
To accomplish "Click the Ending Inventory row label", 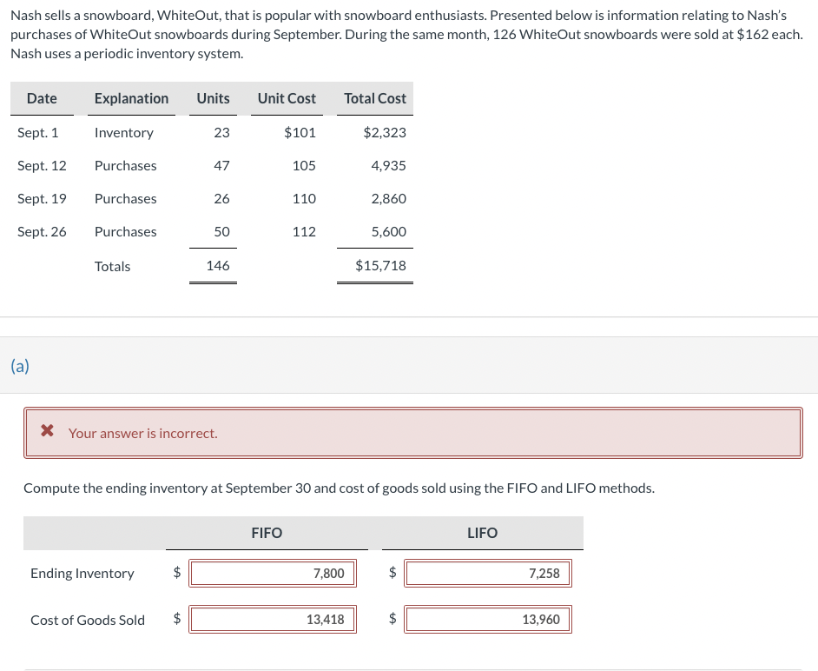I will click(x=82, y=573).
